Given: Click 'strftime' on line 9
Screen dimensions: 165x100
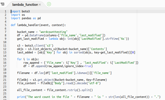Looking at the screenshot, I should (112, 39).
